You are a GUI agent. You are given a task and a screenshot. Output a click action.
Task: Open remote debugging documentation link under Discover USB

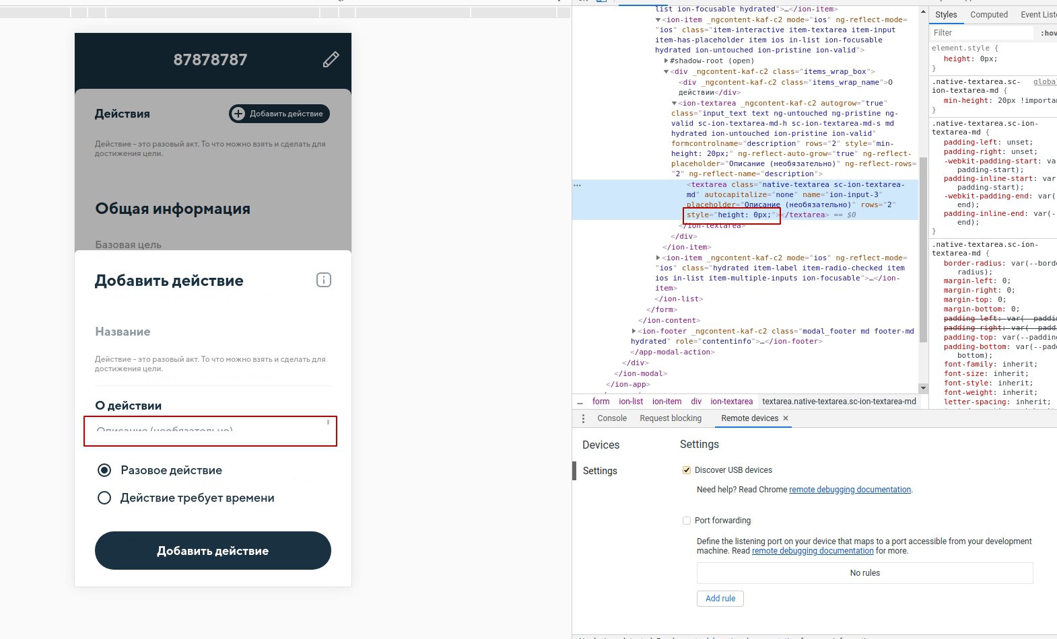pyautogui.click(x=850, y=490)
